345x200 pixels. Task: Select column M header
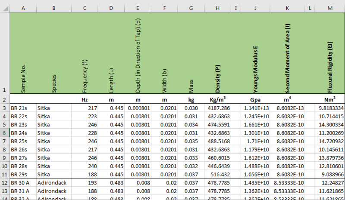[330, 8]
